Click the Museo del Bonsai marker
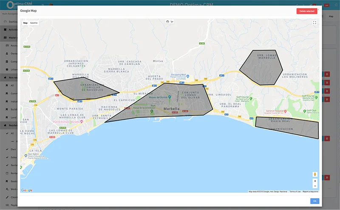The height and width of the screenshot is (210, 340). pos(170,97)
